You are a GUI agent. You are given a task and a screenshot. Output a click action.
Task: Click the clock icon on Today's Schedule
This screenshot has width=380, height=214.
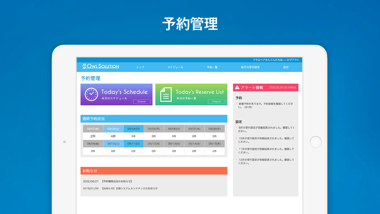coord(91,95)
